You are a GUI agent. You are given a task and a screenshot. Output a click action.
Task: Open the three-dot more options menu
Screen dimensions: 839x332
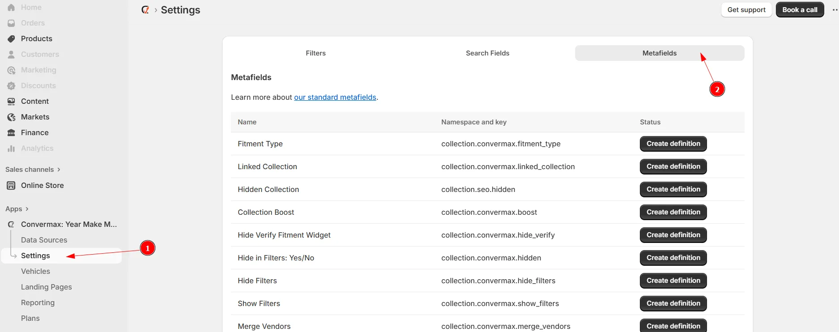click(x=835, y=10)
